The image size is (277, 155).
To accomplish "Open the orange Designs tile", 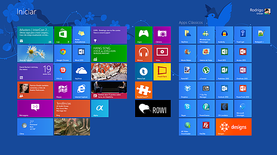I will click(x=234, y=127).
